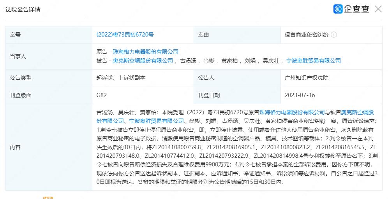Click defendant name 古汤汤 in 当事人 row
The height and width of the screenshot is (199, 388).
(x=188, y=61)
